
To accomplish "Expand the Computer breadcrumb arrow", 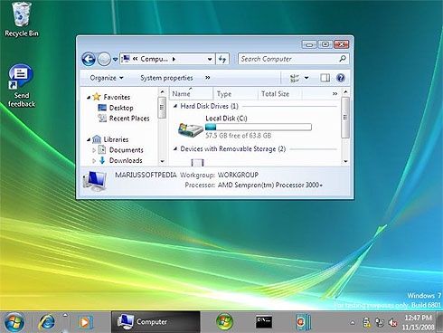I will point(174,59).
